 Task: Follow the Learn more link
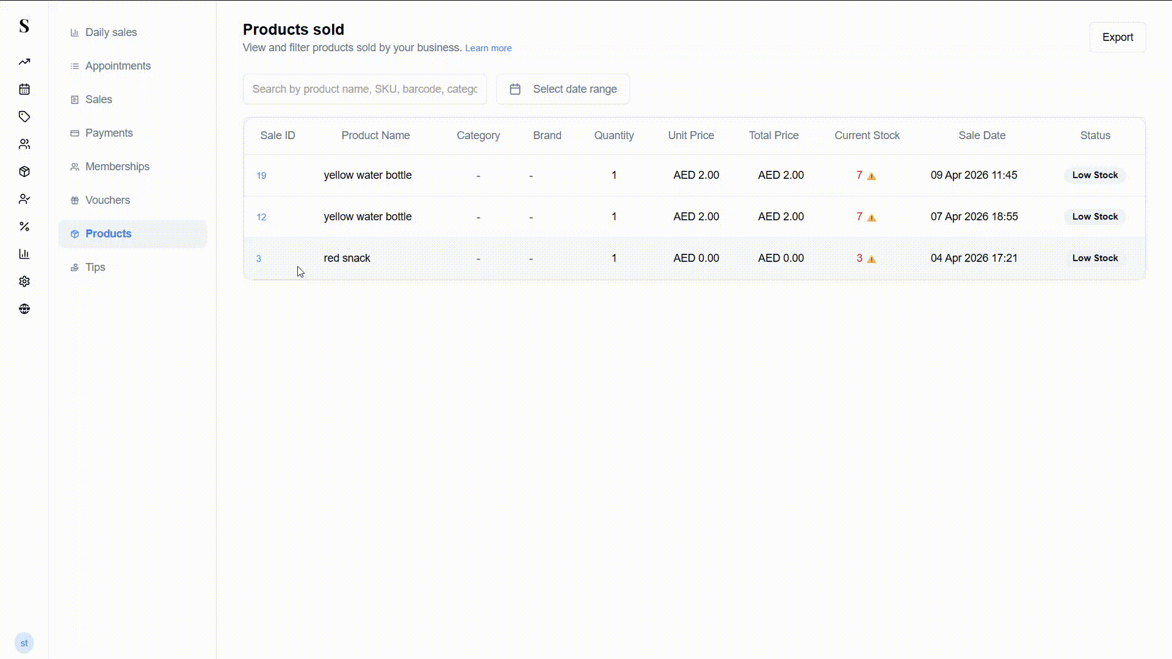coord(488,48)
